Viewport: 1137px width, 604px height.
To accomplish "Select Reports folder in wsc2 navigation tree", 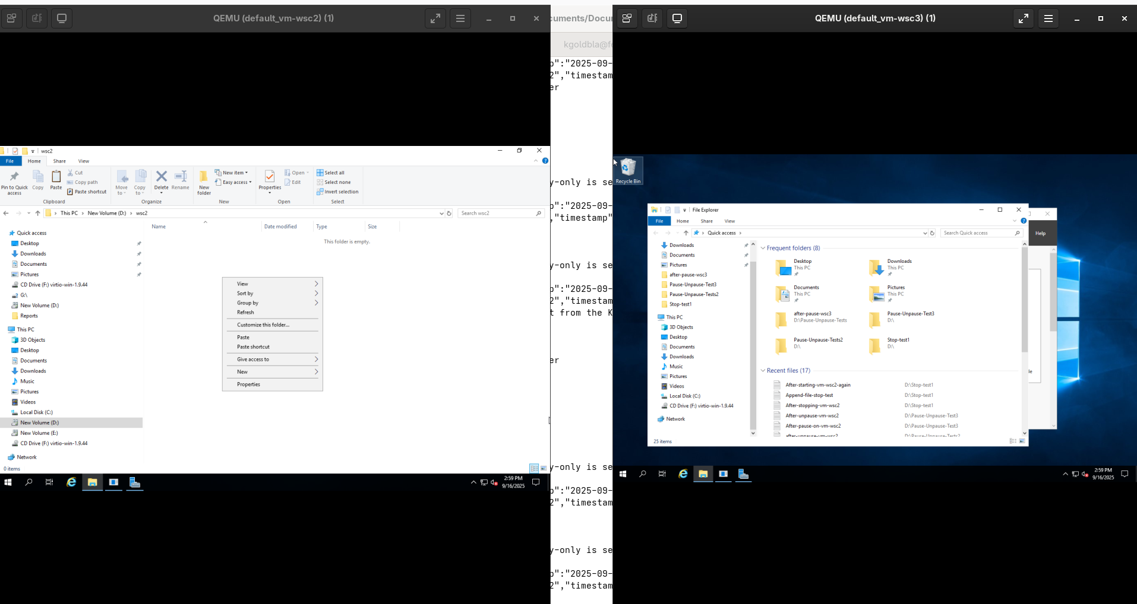I will [x=29, y=316].
